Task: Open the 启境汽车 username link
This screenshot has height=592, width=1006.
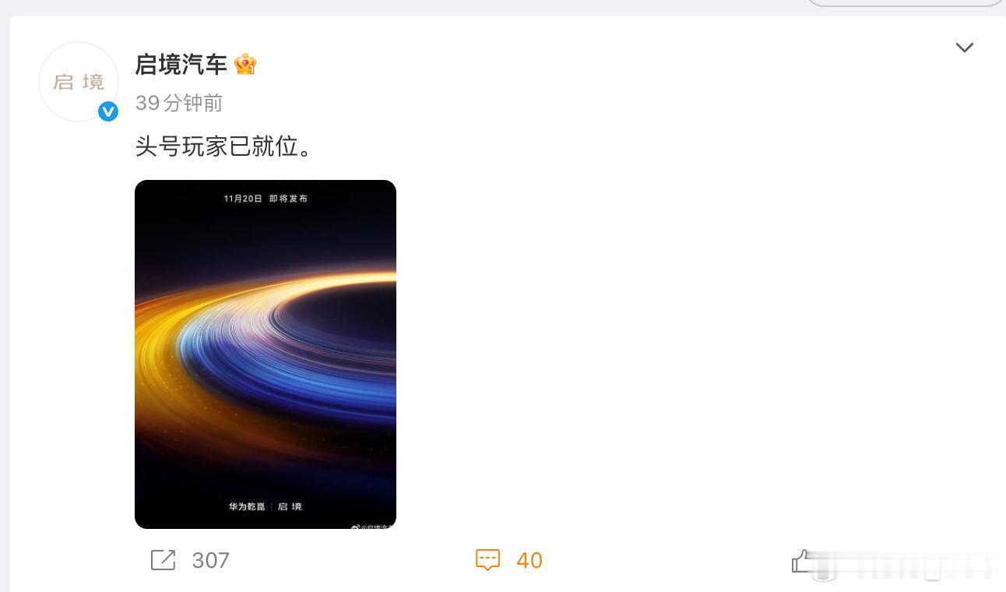Action: [181, 64]
